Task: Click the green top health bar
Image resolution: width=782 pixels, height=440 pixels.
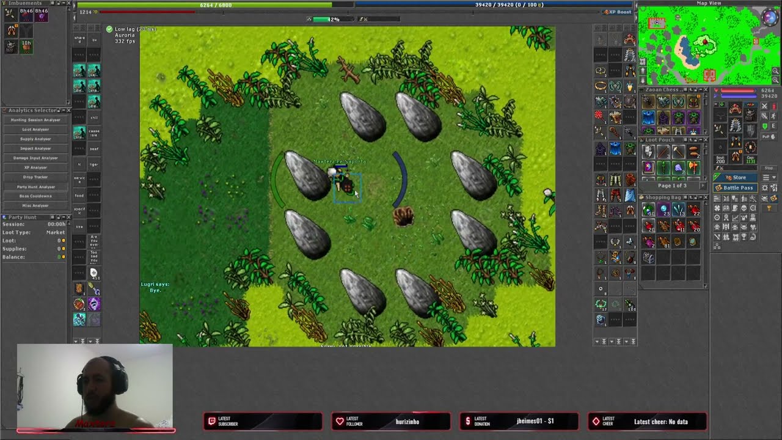Action: click(x=216, y=5)
